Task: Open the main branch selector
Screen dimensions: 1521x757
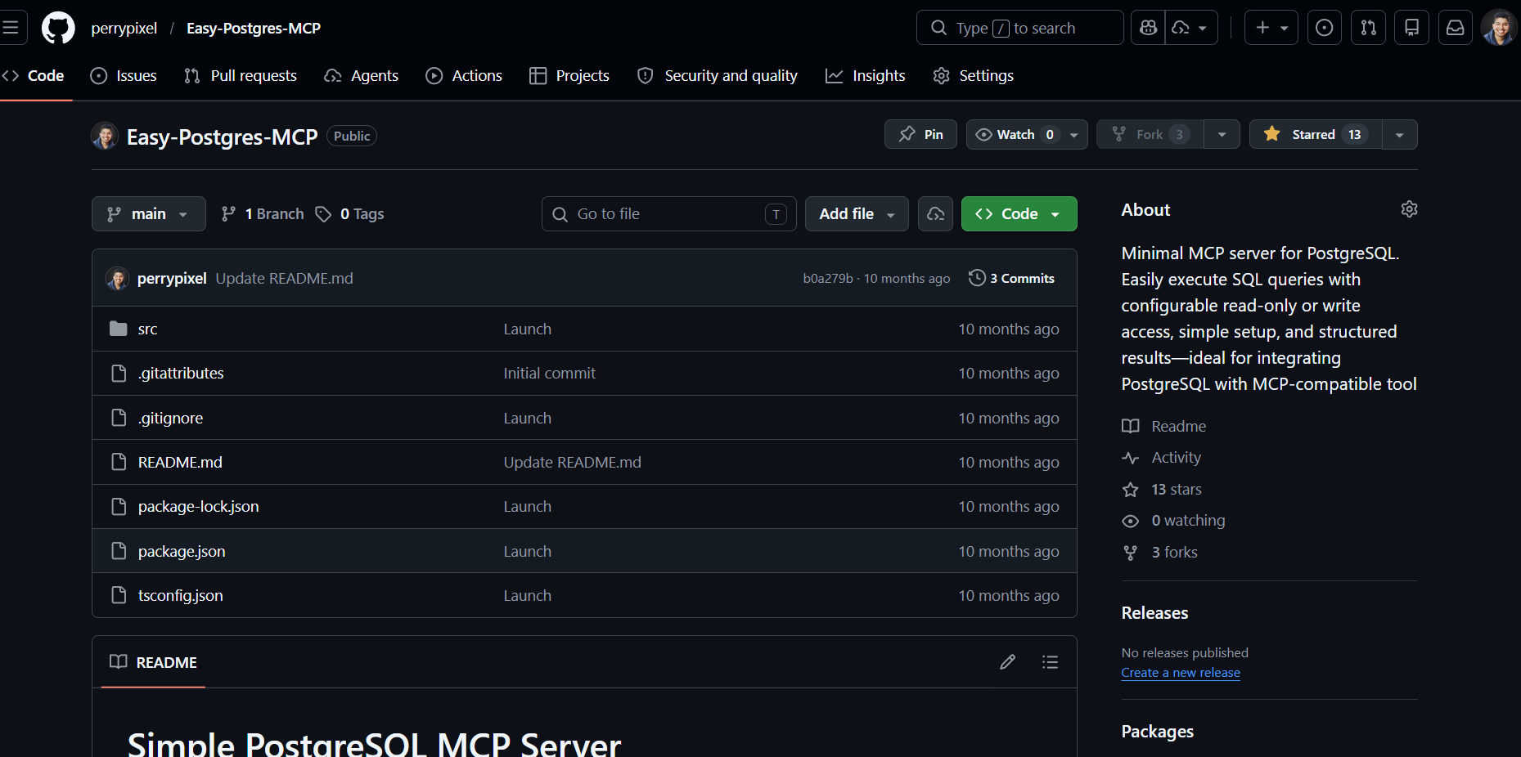Action: (x=148, y=213)
